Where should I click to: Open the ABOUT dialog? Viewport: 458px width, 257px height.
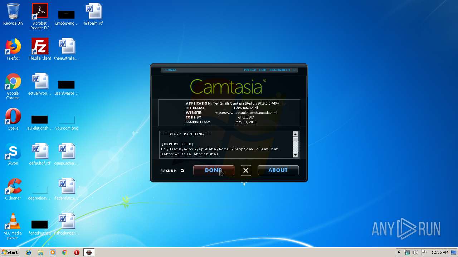(278, 170)
